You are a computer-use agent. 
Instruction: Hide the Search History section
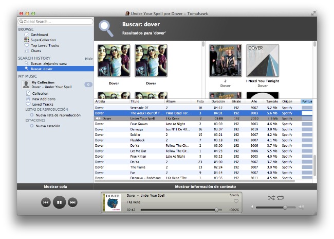click(88, 58)
